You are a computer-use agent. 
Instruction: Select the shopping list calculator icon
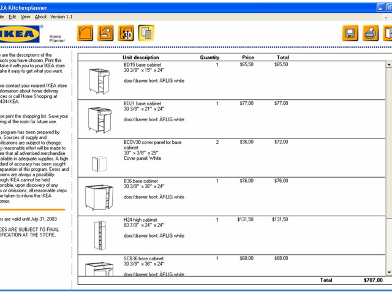146,33
